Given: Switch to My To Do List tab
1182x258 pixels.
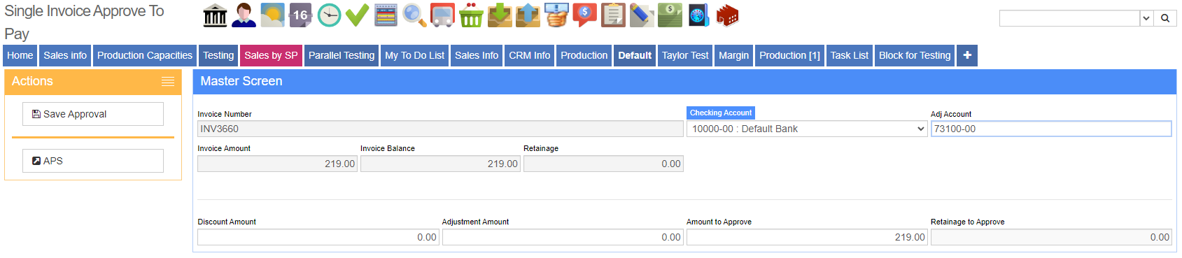Looking at the screenshot, I should pos(414,55).
